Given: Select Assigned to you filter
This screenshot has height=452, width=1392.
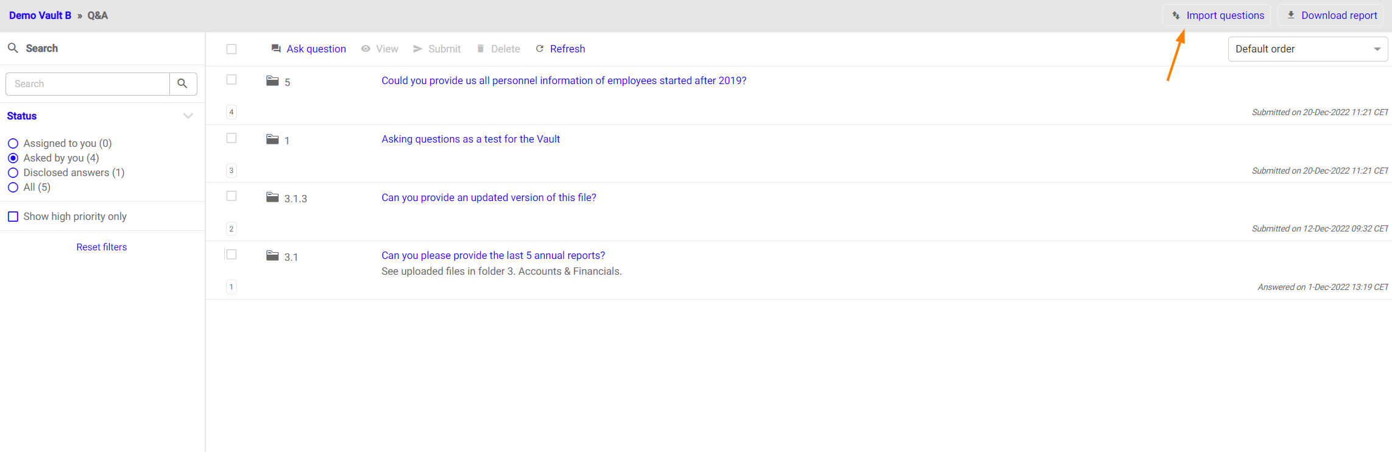Looking at the screenshot, I should [13, 144].
